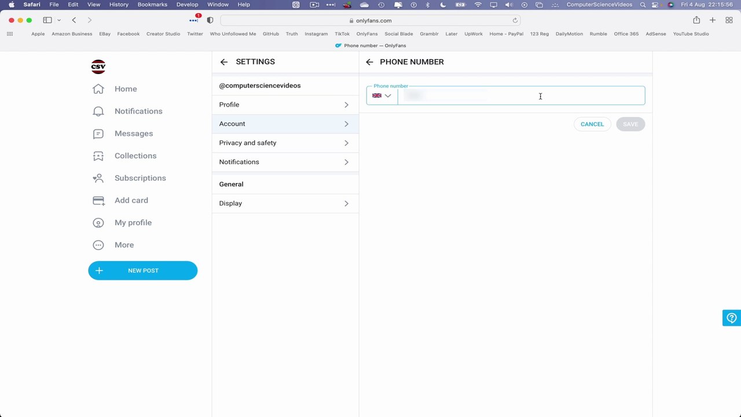Click the onlyfans.com address bar
The height and width of the screenshot is (417, 741).
pos(370,20)
